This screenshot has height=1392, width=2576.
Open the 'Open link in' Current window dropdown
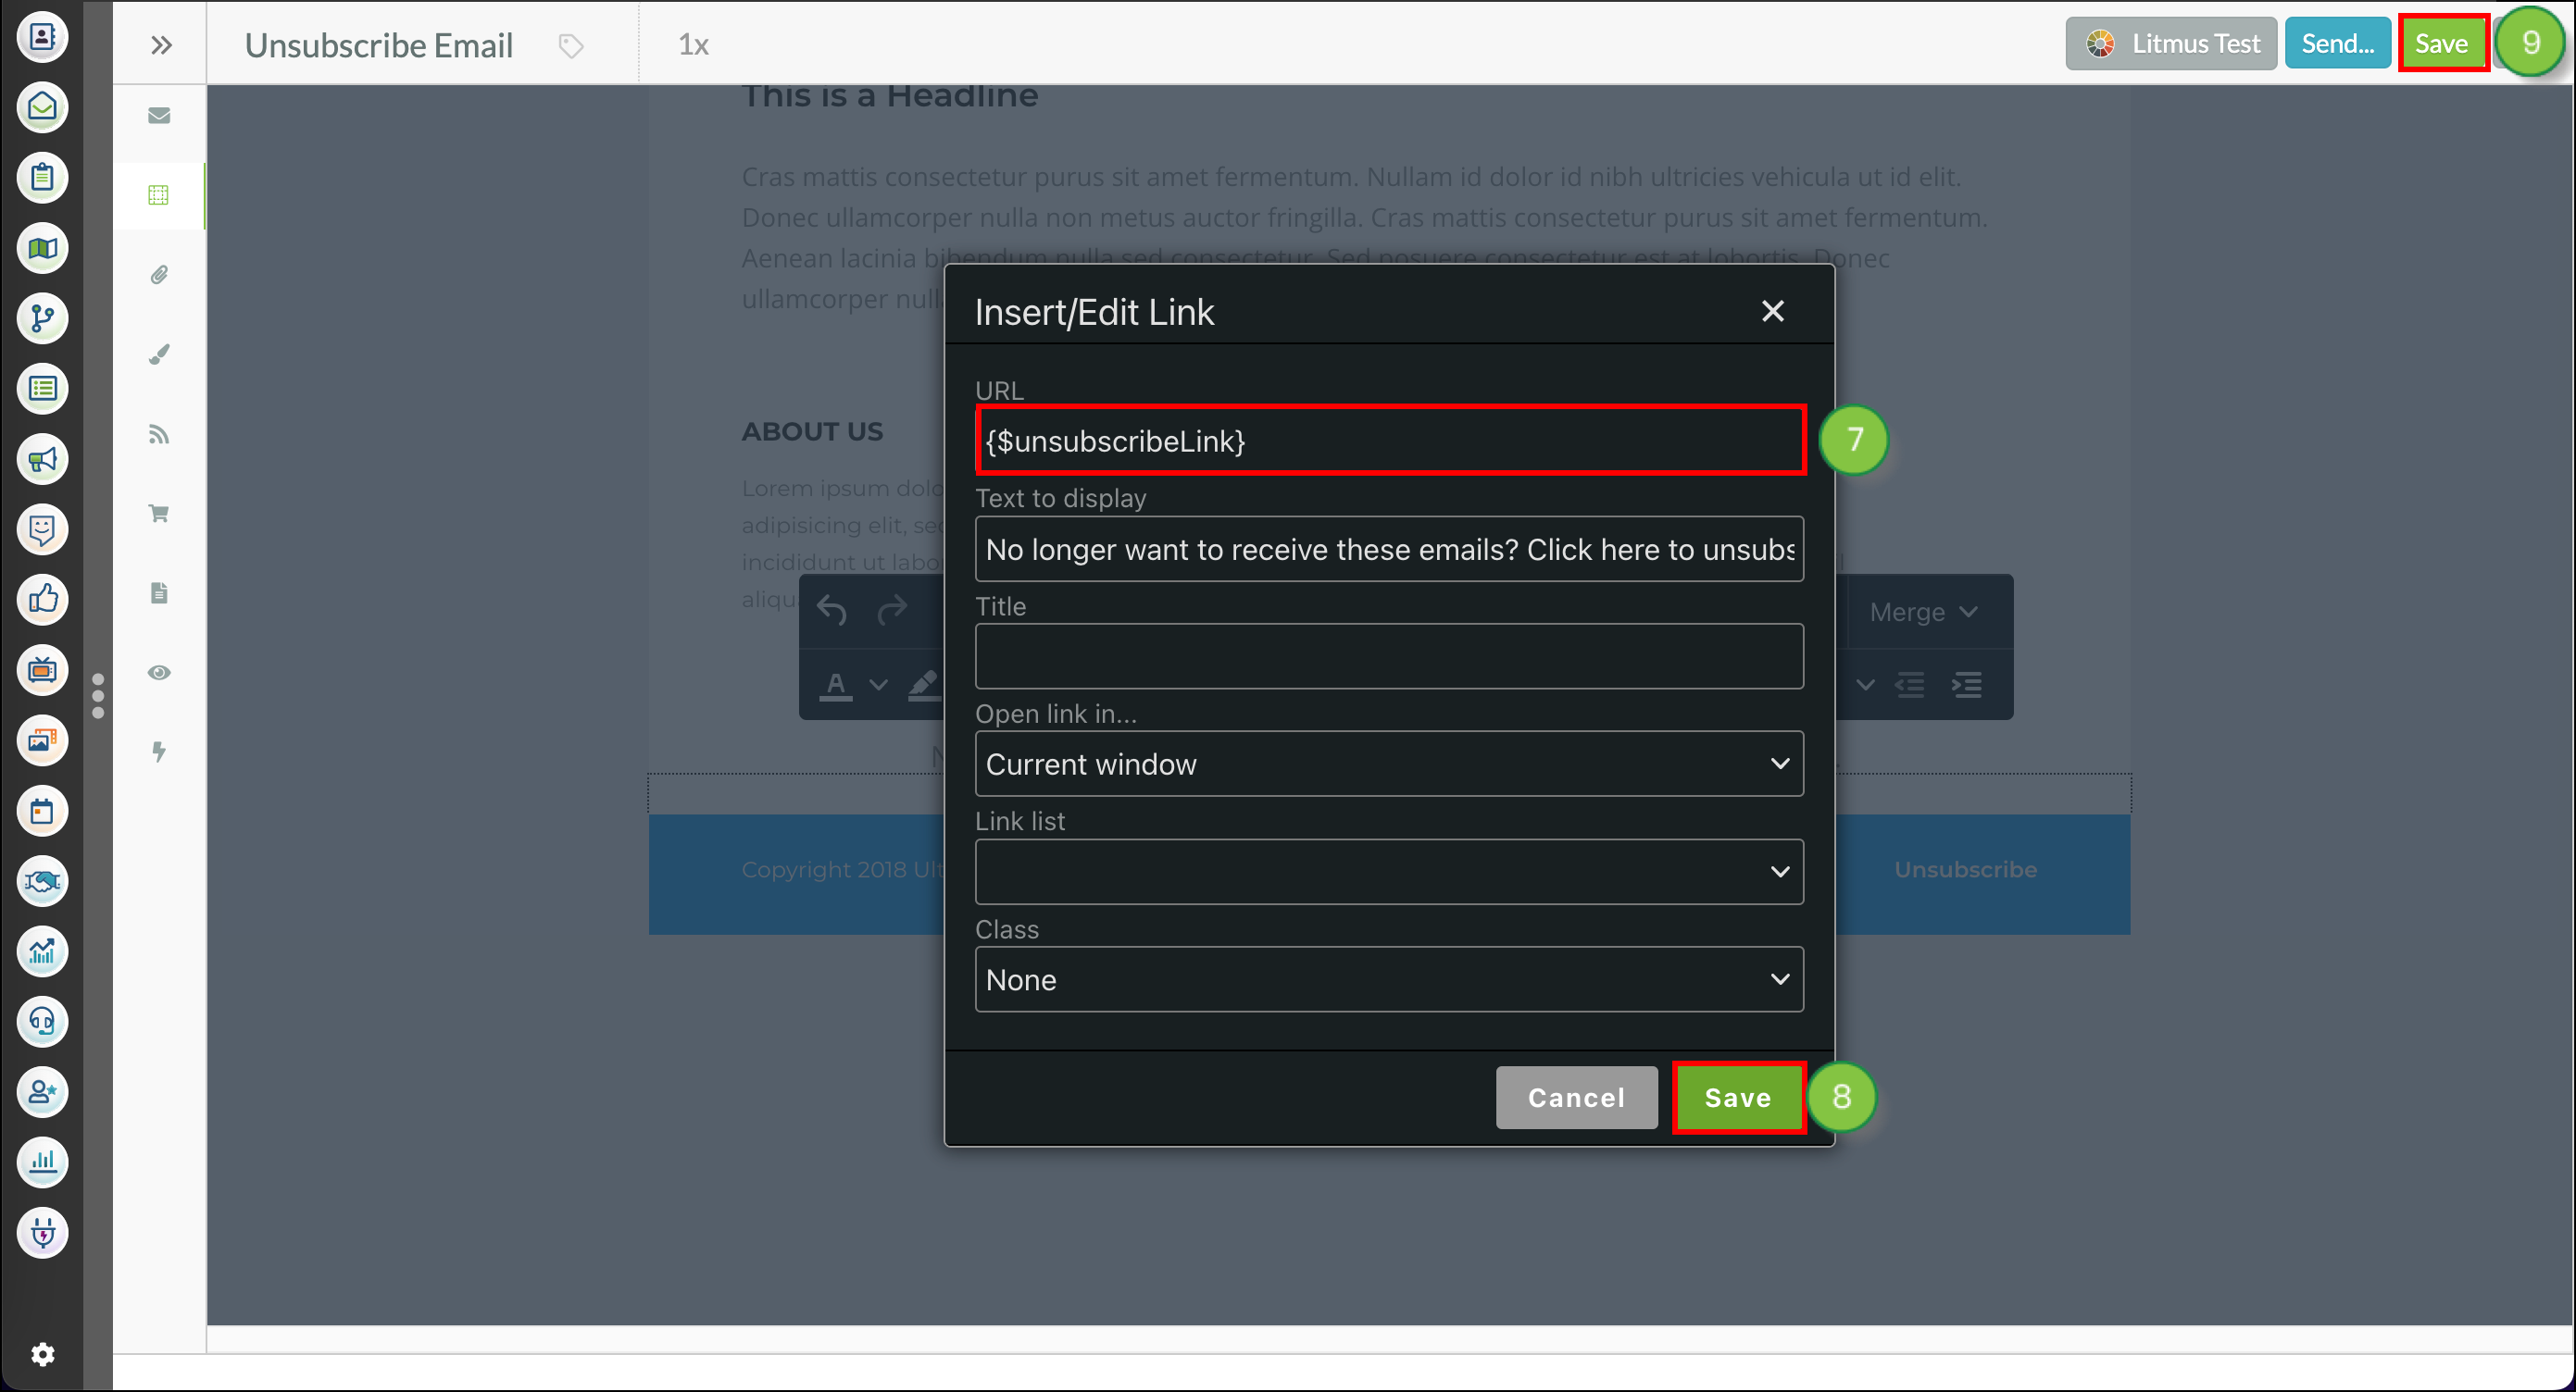(x=1390, y=764)
